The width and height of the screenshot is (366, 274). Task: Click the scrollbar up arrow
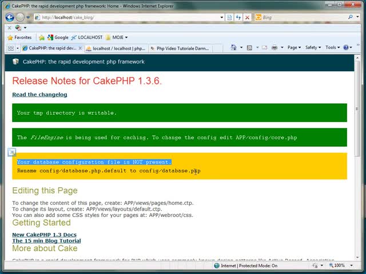357,57
